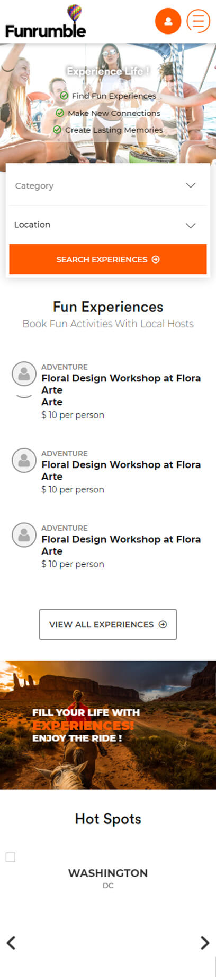Select the Washington DC hot spot
Viewport: 216px width, 977px height.
[x=108, y=878]
